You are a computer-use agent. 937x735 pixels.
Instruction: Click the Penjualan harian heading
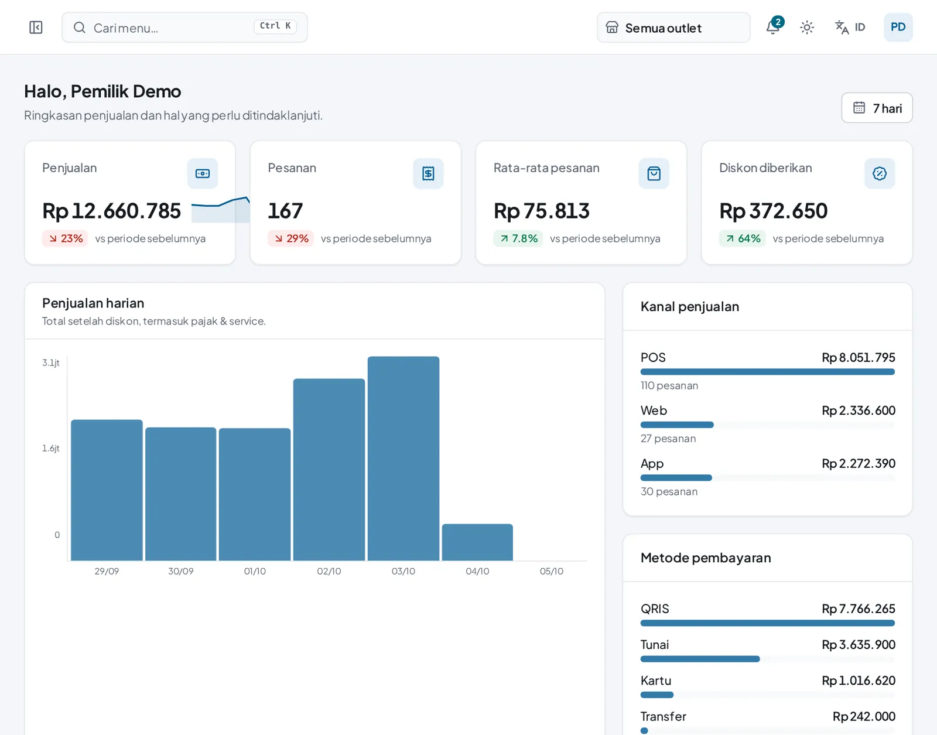(93, 303)
